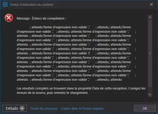Click the scrollbar up arrow icon
This screenshot has height=114, width=158.
coord(150,17)
